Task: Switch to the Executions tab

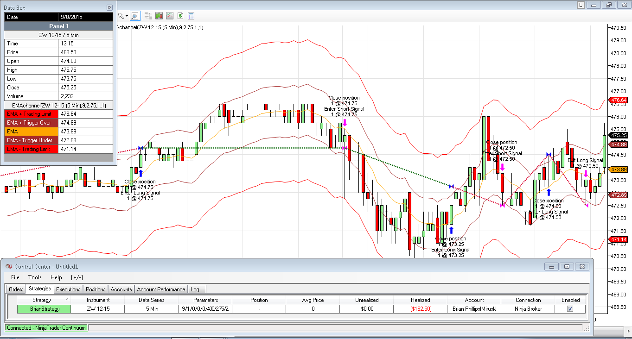Action: (x=68, y=289)
